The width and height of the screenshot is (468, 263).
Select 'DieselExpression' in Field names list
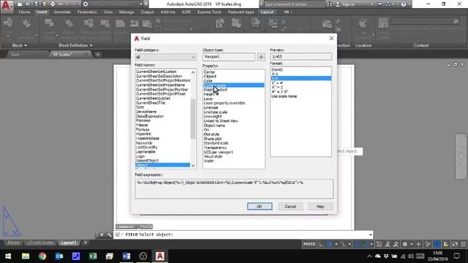pos(149,116)
